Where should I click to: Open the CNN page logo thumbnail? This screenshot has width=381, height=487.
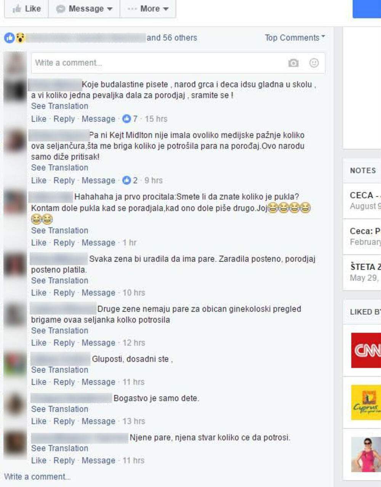(366, 350)
